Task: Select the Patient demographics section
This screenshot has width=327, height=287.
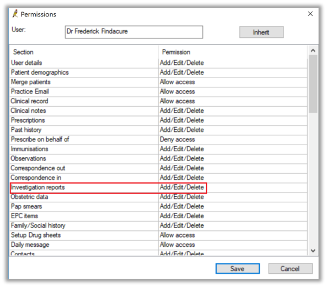Action: click(x=40, y=73)
